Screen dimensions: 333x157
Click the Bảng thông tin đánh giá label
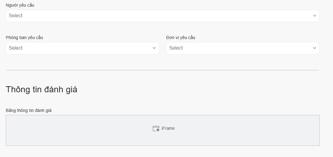(x=29, y=110)
